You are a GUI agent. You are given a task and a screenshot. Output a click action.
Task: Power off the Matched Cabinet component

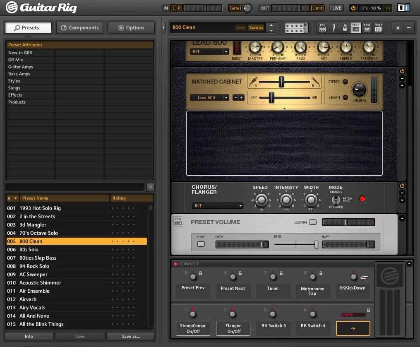coord(402,71)
